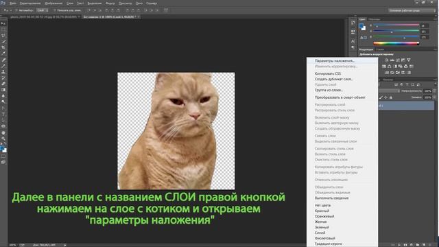
Task: Select the Rectangular Marquee tool
Action: tap(3, 30)
